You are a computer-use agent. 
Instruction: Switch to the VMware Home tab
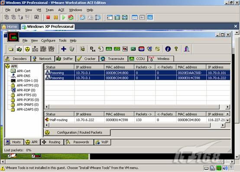pos(10,26)
